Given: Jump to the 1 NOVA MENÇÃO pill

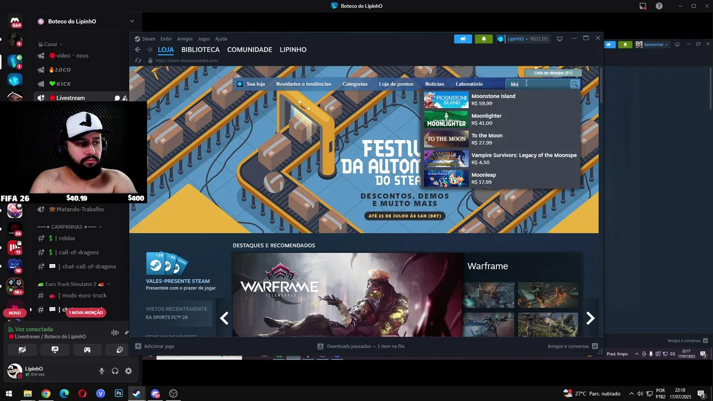Looking at the screenshot, I should [x=86, y=312].
